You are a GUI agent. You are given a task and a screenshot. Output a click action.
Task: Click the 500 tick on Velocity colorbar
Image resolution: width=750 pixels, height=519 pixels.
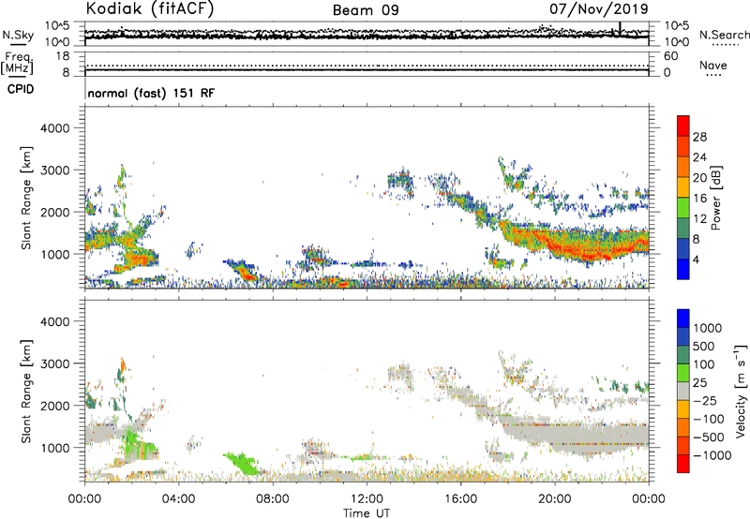[704, 346]
